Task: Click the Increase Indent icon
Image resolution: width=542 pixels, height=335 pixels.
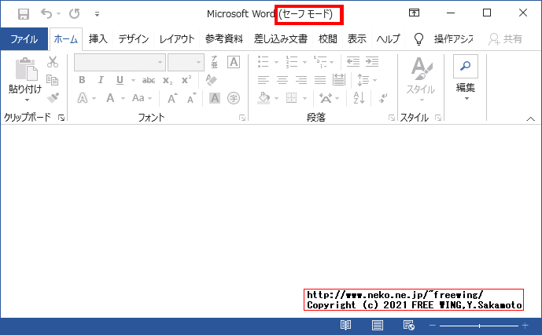Action: (x=372, y=62)
